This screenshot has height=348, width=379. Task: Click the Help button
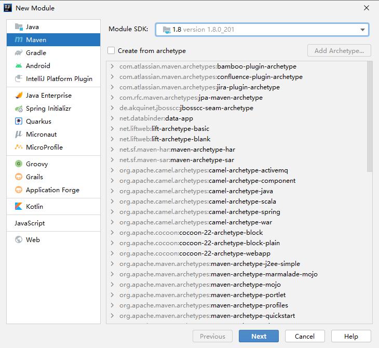coord(351,336)
